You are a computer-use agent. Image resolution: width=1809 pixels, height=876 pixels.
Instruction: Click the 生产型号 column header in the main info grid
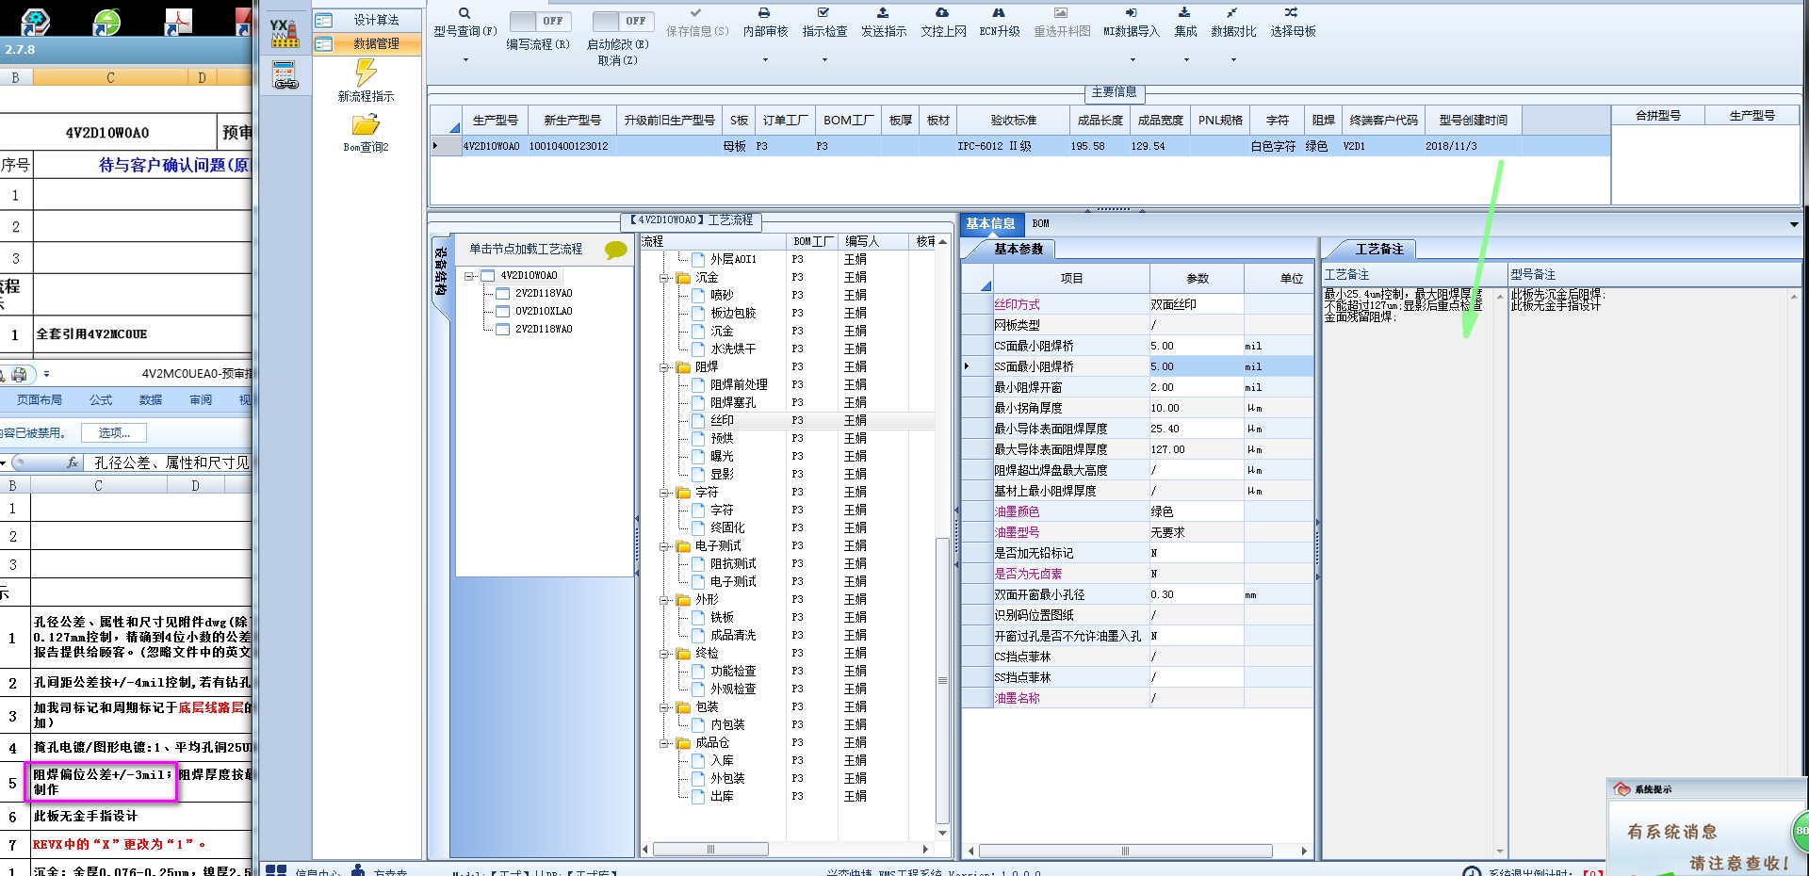tap(496, 121)
